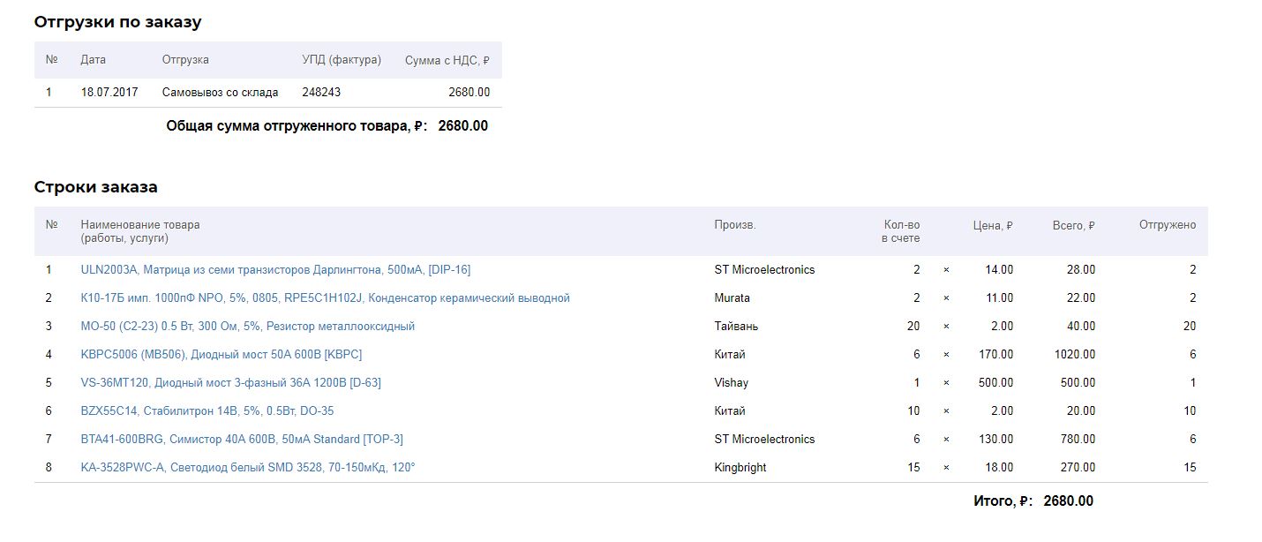Viewport: 1262px width, 542px height.
Task: Click the BTA41-600BRG triac product link
Action: 241,439
